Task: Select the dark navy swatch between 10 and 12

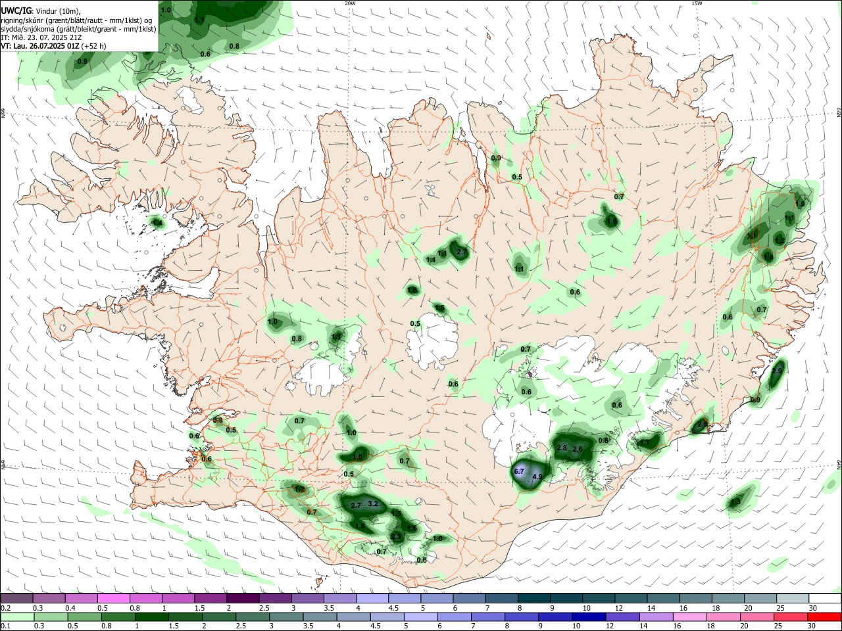Action: 588,617
